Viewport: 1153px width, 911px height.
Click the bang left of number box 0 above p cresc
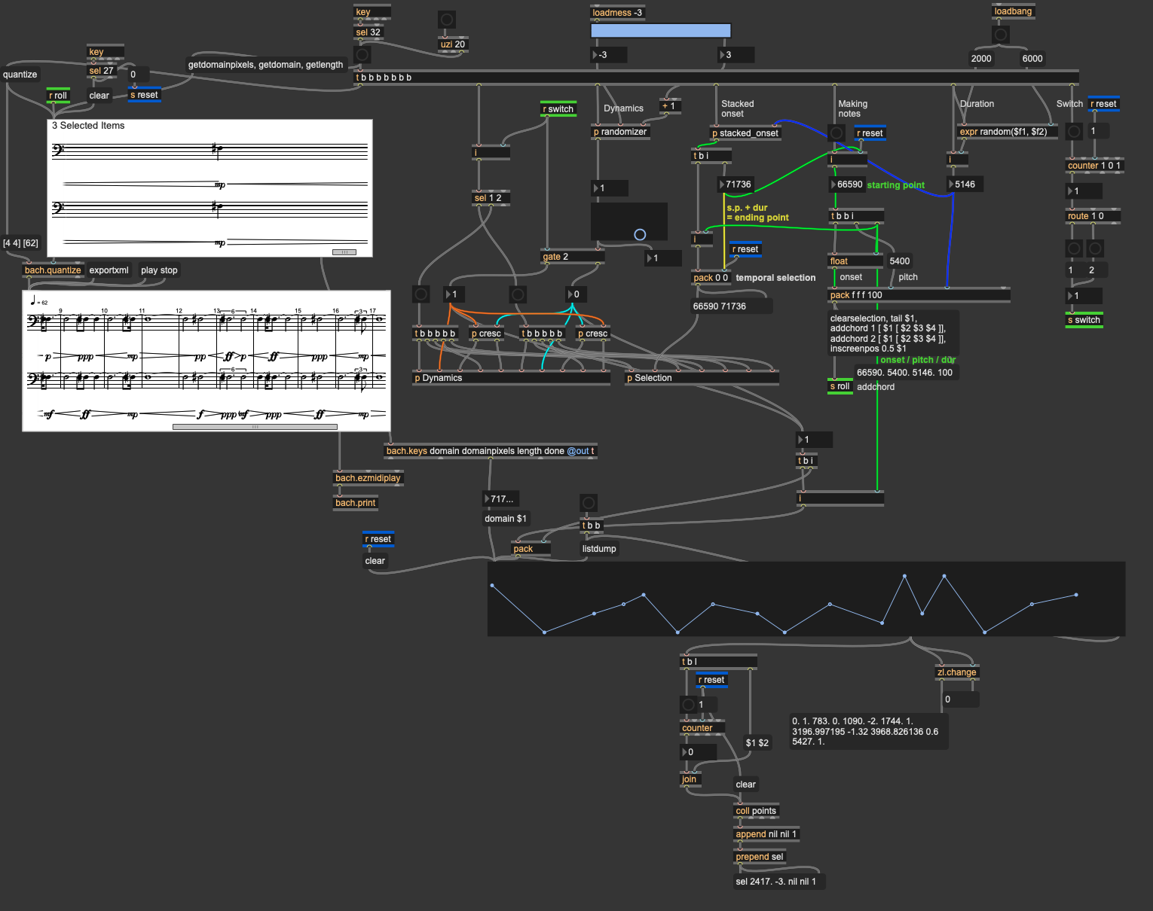[518, 294]
